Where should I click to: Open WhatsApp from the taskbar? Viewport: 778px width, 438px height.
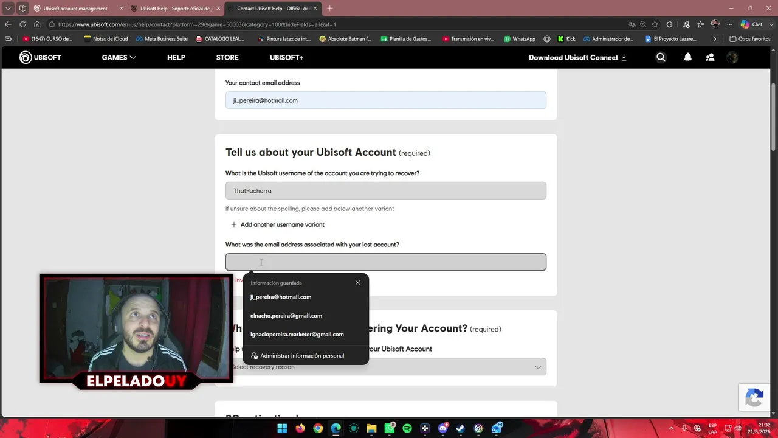pyautogui.click(x=390, y=428)
